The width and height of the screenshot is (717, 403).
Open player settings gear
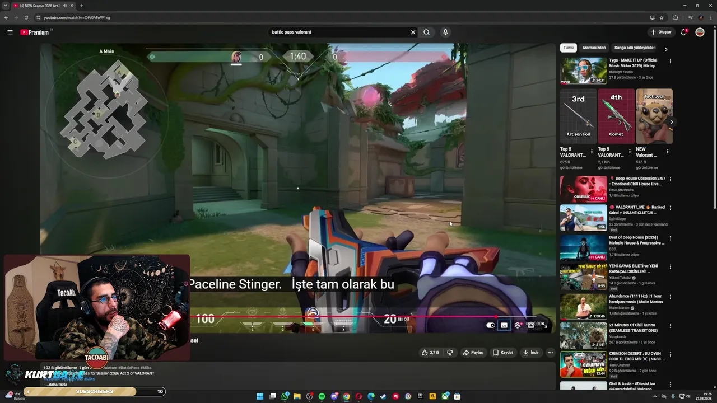(x=517, y=325)
